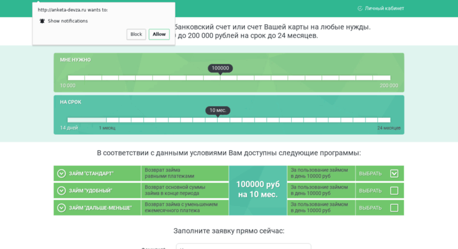
Task: Expand the ЗАЙМ "СТАНДАРТ" chevron icon
Action: coord(61,174)
